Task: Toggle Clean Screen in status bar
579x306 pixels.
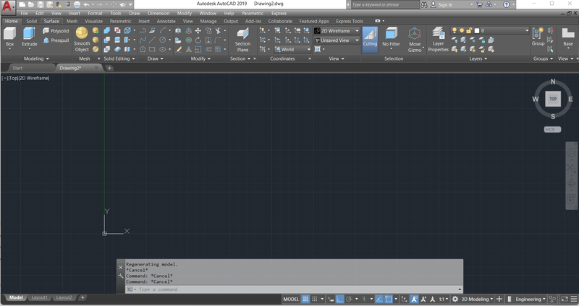Action: 565,299
